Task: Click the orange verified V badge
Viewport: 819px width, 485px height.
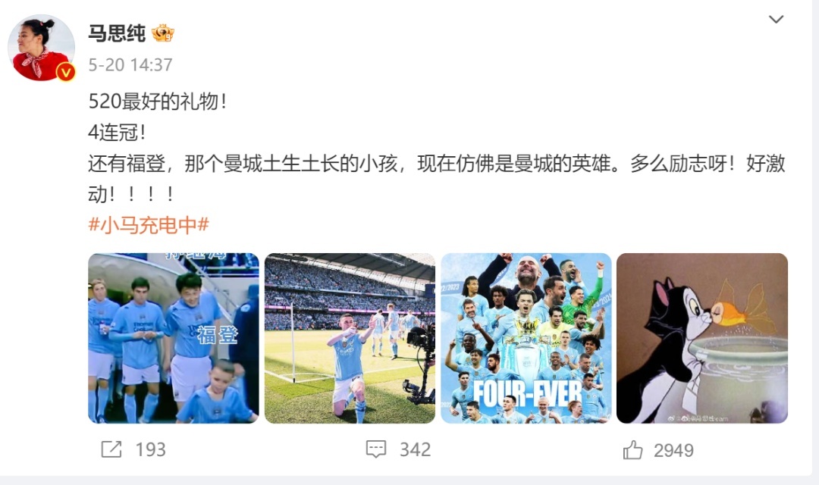Action: click(66, 72)
